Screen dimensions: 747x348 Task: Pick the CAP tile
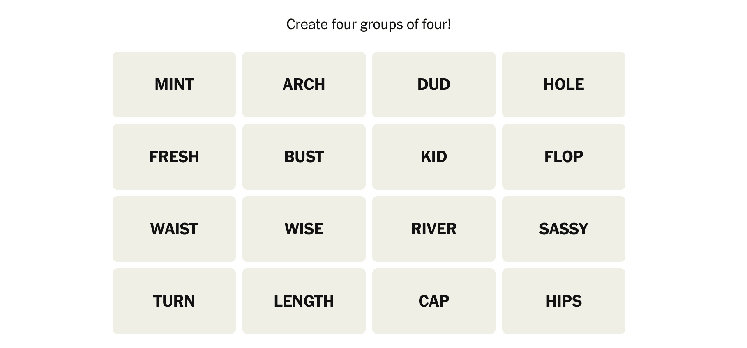point(434,301)
